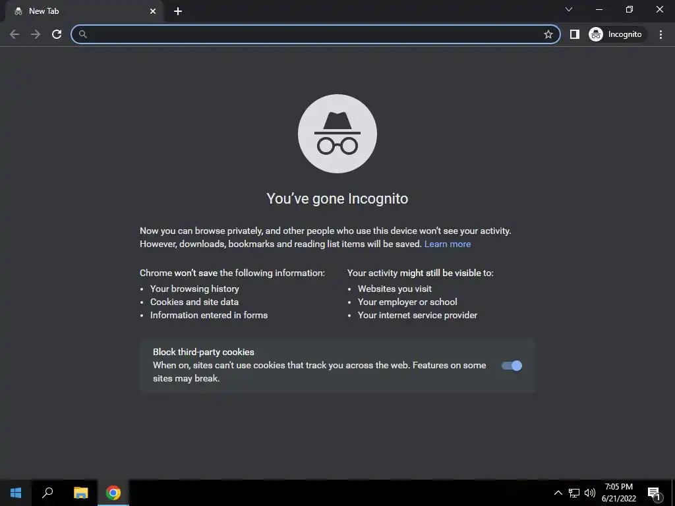
Task: Open the notification center icon
Action: tap(655, 493)
